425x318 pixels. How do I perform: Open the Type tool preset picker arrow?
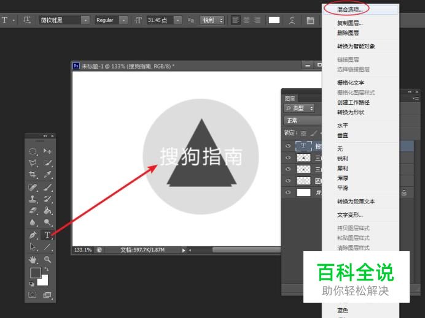click(14, 20)
